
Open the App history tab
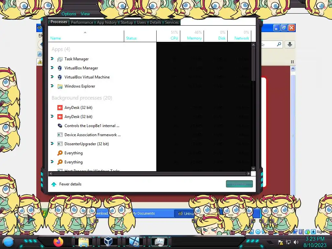tap(107, 22)
